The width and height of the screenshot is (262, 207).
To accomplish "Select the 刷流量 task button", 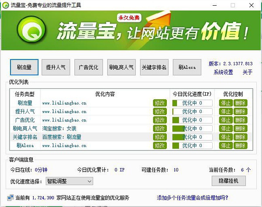I will (24, 67).
